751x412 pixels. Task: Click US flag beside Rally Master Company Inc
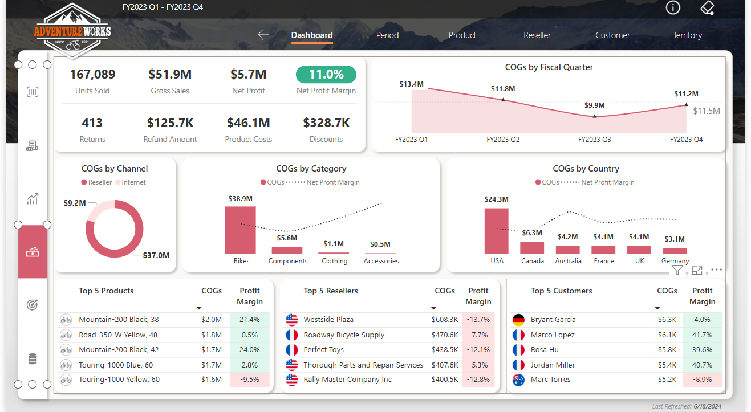click(292, 380)
